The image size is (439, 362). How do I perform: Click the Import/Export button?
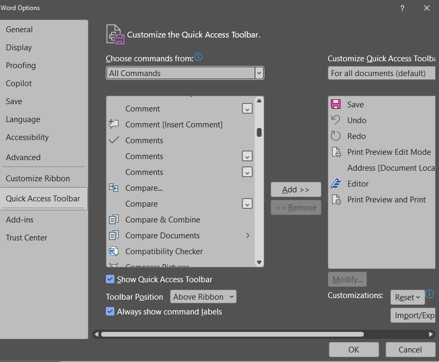click(x=413, y=315)
